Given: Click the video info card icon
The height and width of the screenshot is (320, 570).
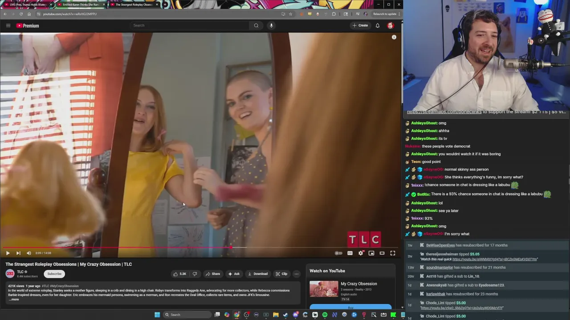Looking at the screenshot, I should [394, 37].
